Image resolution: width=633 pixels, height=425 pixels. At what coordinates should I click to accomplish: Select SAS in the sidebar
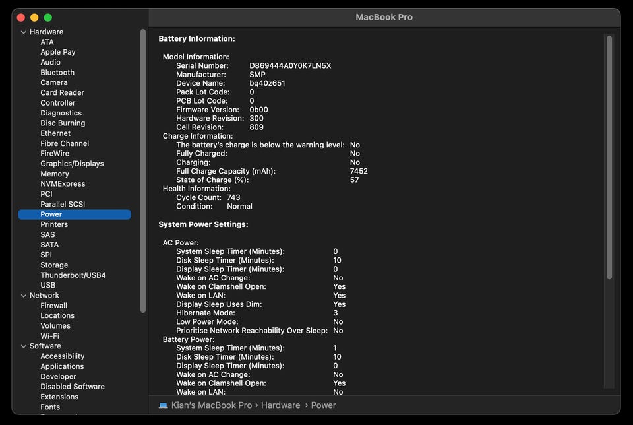pos(47,234)
